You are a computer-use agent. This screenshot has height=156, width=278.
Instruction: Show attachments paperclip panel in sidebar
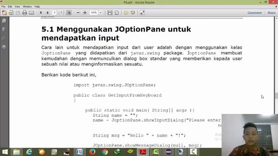[x=4, y=38]
